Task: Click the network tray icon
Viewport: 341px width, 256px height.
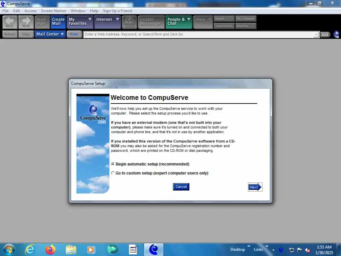Action: 291,250
